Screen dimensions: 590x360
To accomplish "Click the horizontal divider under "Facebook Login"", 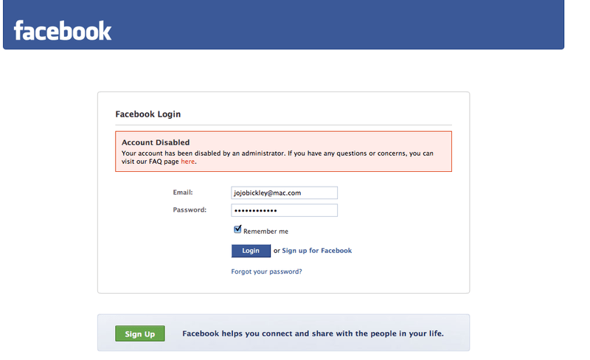I will [283, 125].
